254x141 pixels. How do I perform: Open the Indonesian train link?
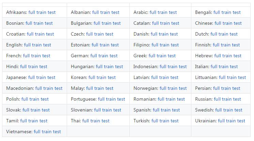point(173,66)
